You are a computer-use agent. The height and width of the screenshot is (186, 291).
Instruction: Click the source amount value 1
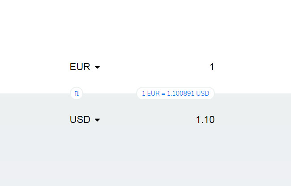point(212,67)
